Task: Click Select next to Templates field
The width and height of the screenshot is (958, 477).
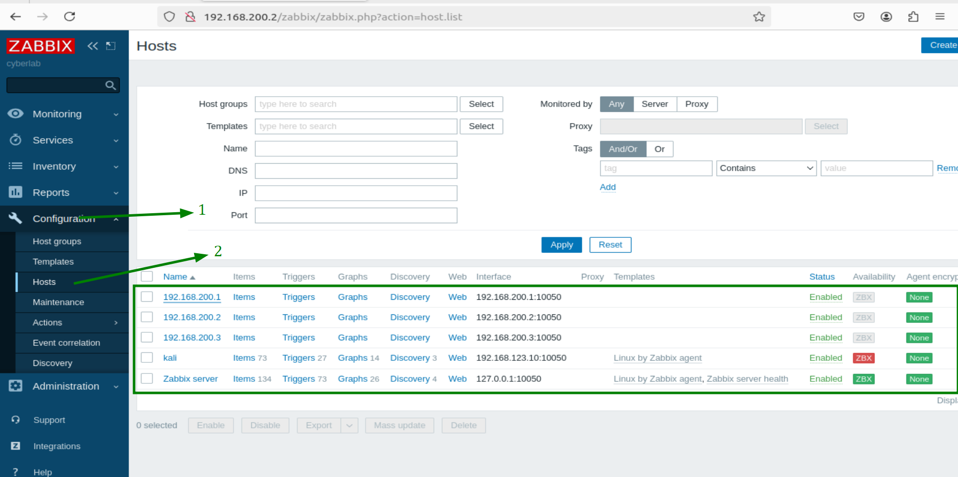Action: tap(481, 126)
